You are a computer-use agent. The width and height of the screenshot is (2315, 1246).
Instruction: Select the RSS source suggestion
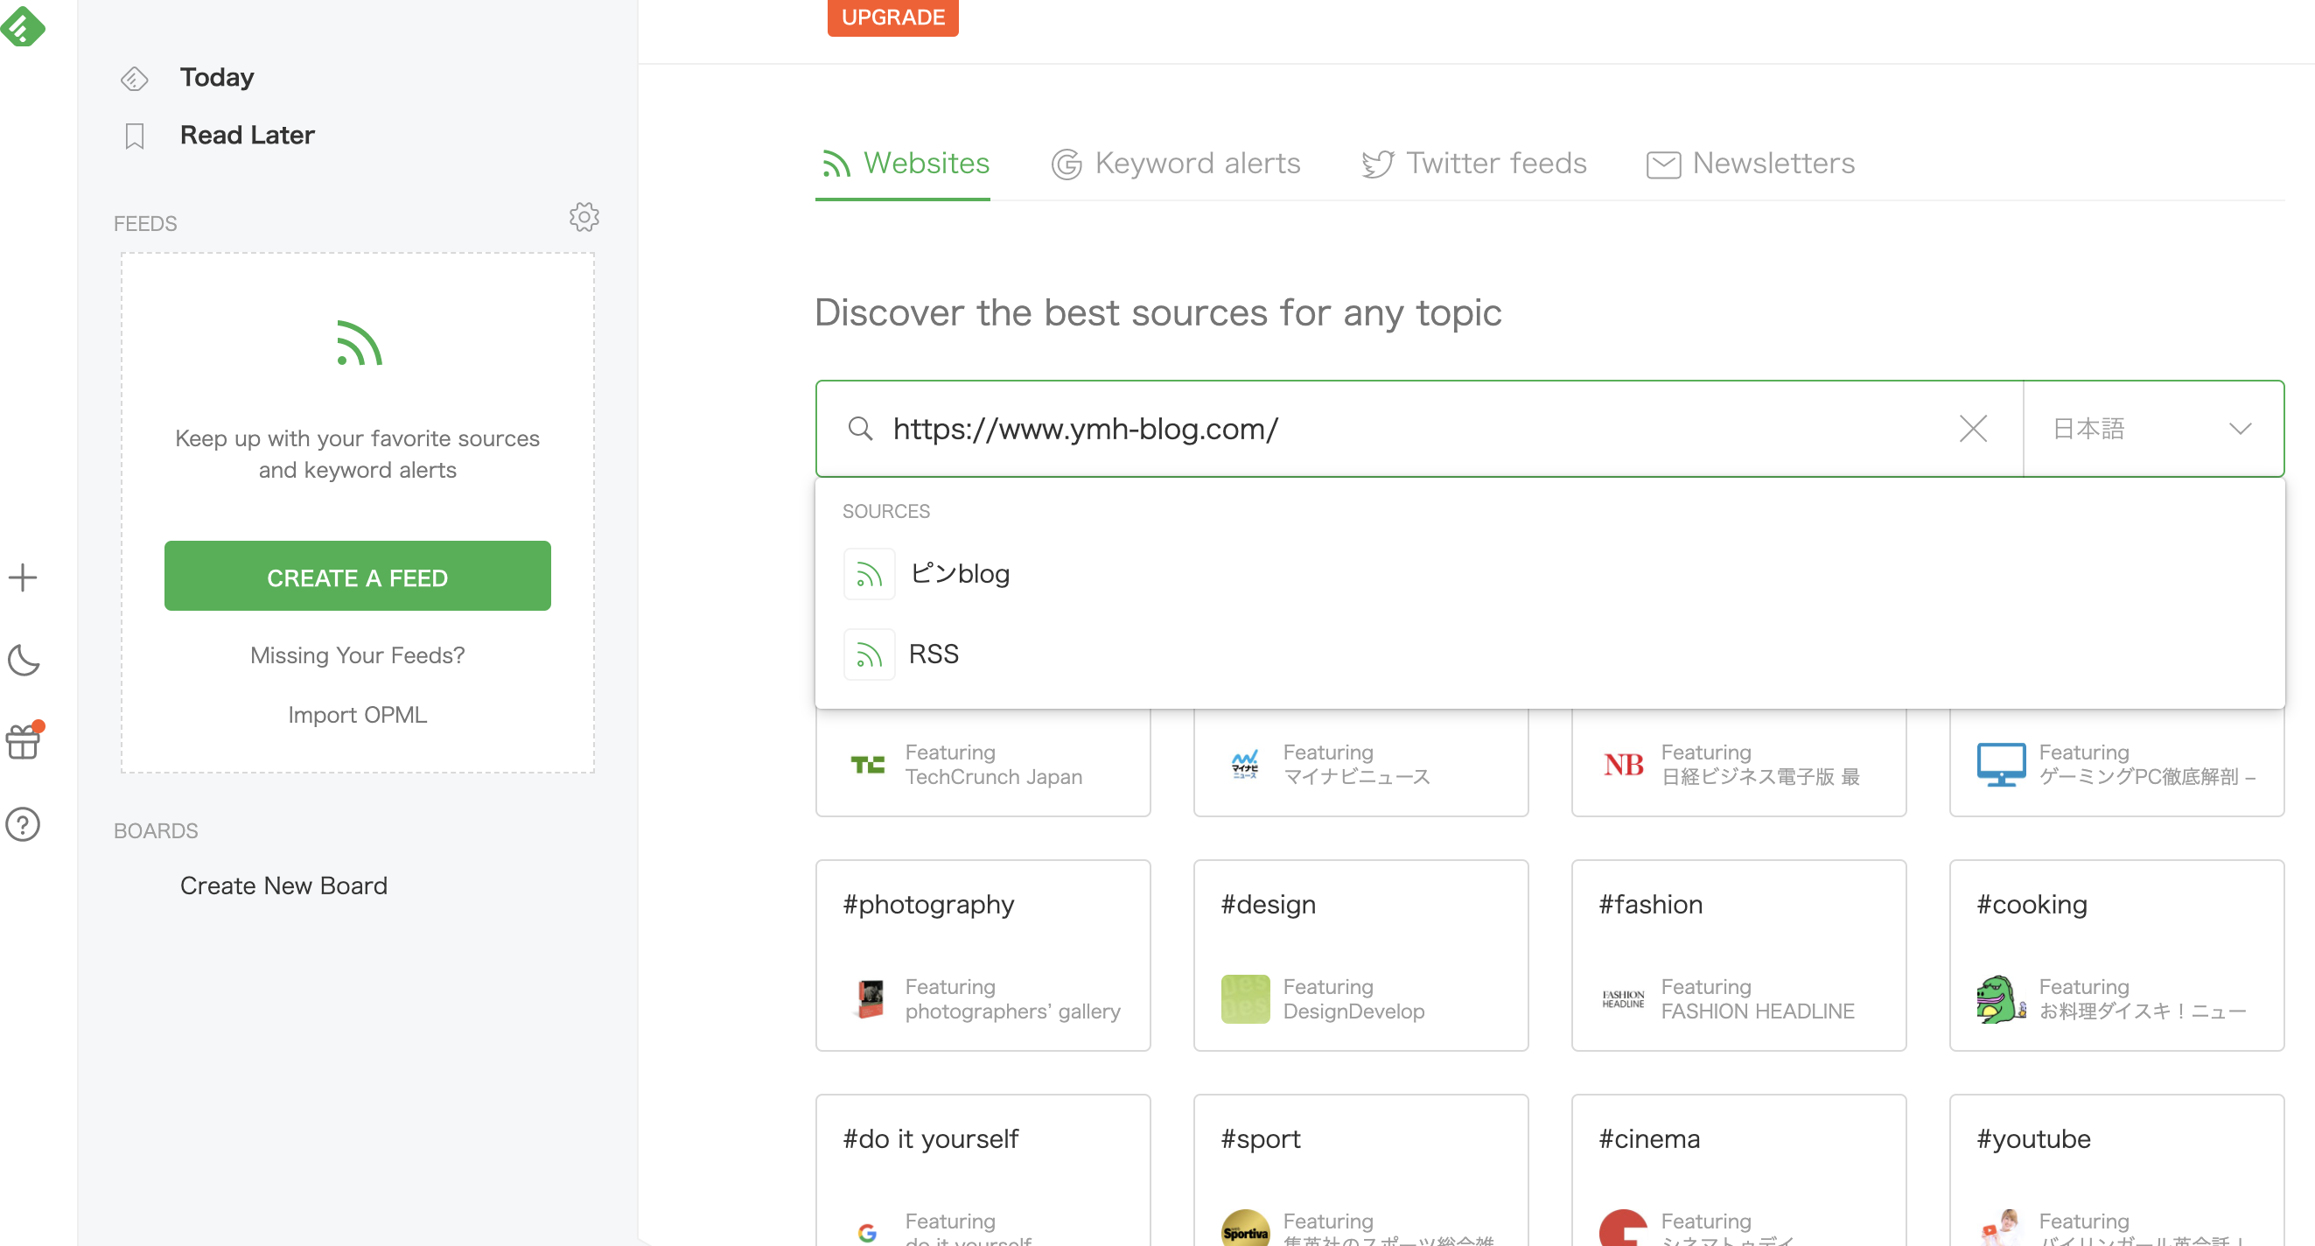pos(934,654)
